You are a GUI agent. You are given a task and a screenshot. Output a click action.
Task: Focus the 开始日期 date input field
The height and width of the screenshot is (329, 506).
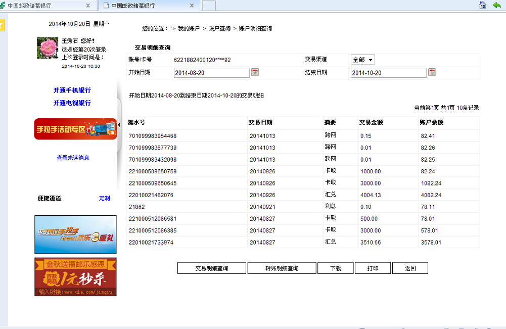click(212, 73)
